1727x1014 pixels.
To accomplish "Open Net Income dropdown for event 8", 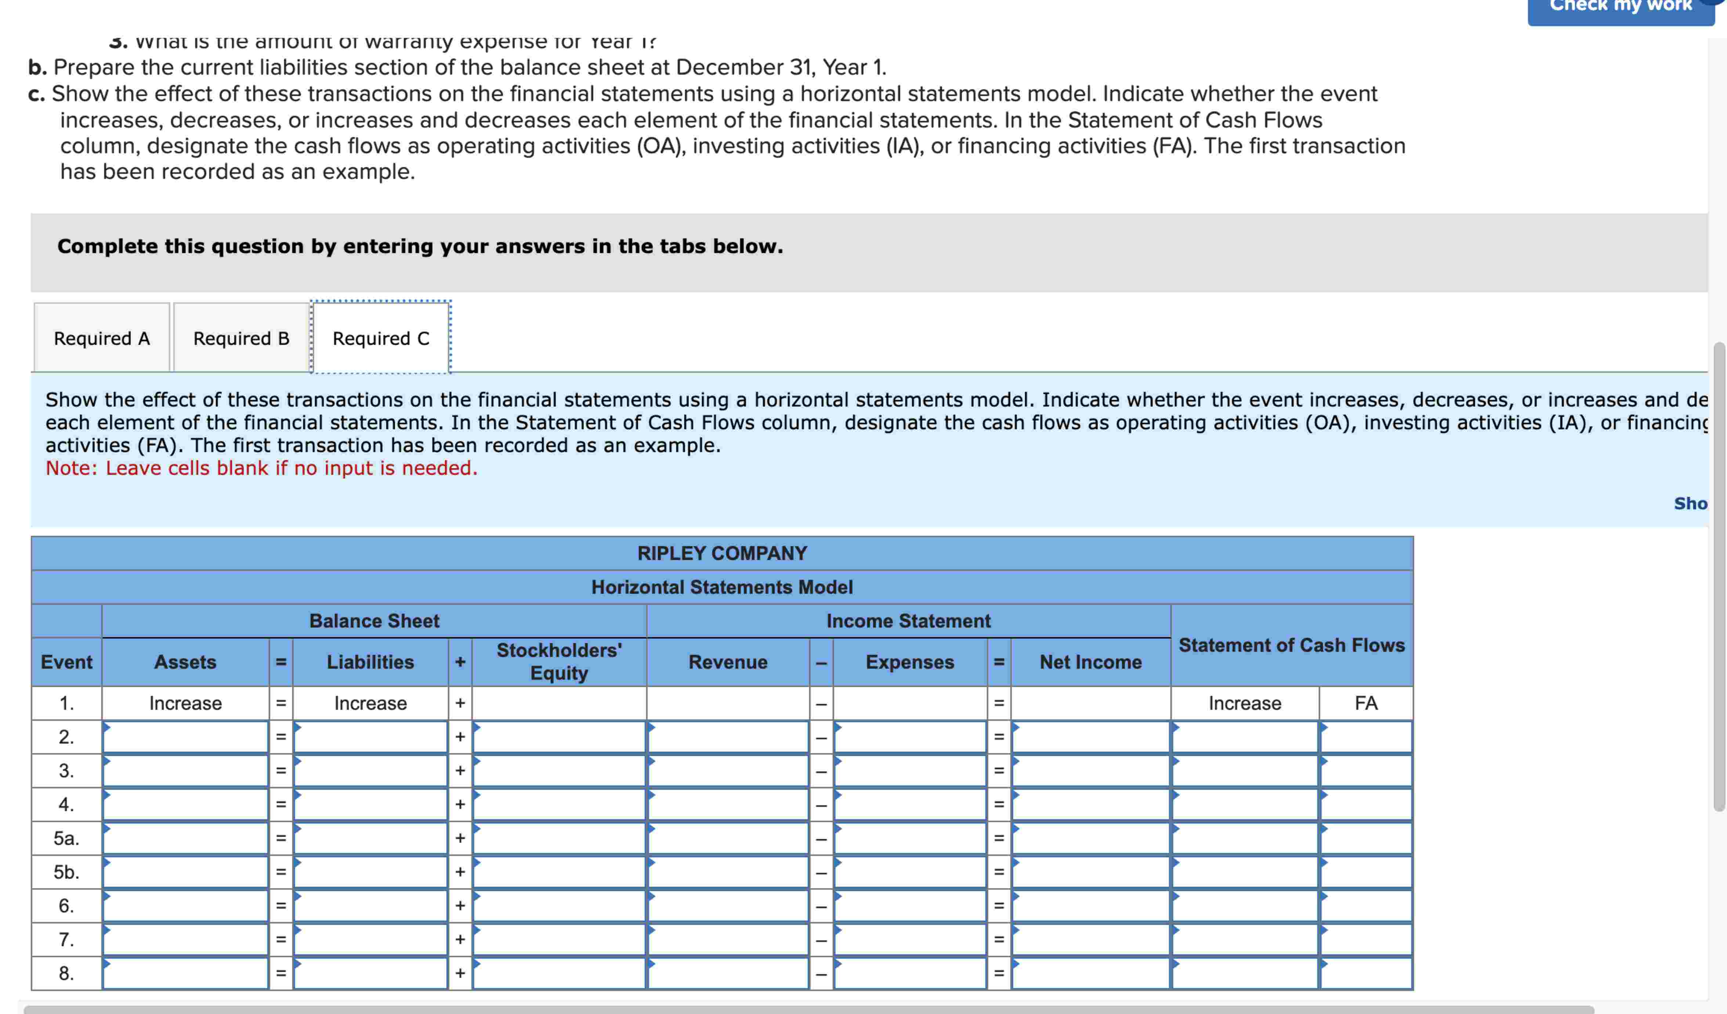I will point(1090,973).
